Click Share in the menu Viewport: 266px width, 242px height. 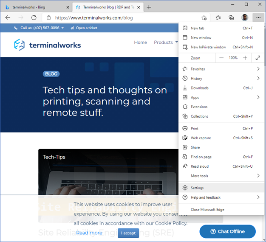pos(221,147)
